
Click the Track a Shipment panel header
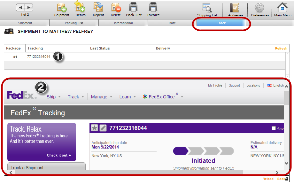click(x=47, y=166)
